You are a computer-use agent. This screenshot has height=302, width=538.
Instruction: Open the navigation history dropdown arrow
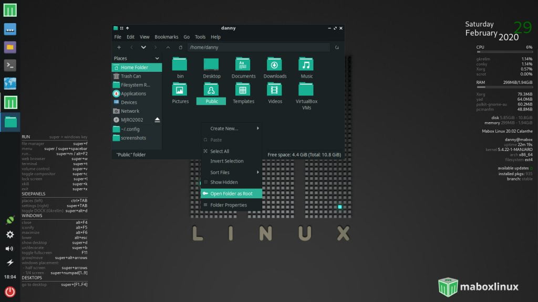(143, 47)
